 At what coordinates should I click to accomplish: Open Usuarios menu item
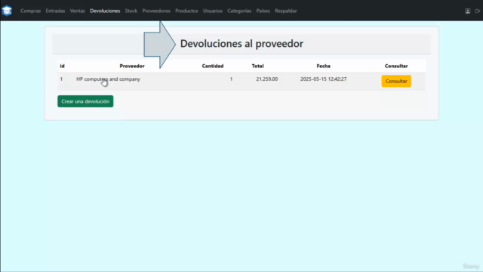(x=213, y=11)
